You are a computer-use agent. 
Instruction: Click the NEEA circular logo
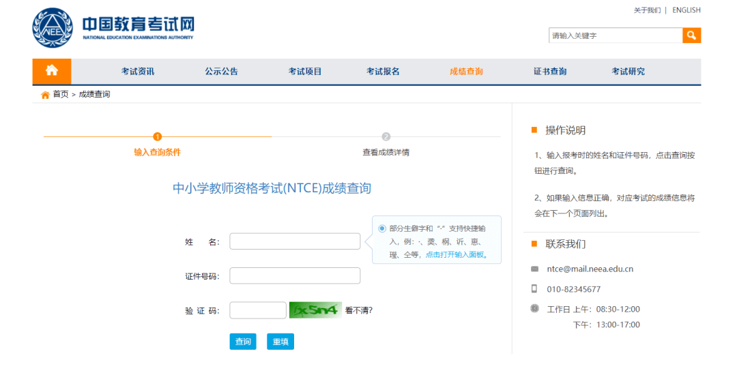click(53, 28)
